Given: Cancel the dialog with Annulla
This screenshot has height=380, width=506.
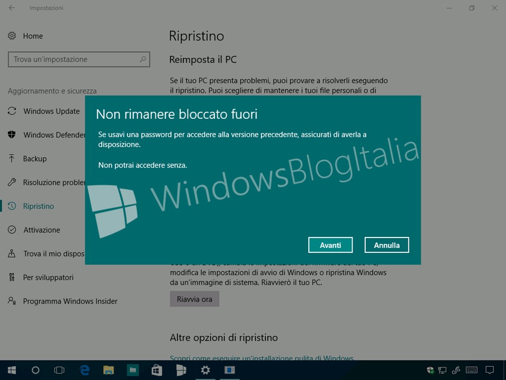Looking at the screenshot, I should pyautogui.click(x=386, y=245).
